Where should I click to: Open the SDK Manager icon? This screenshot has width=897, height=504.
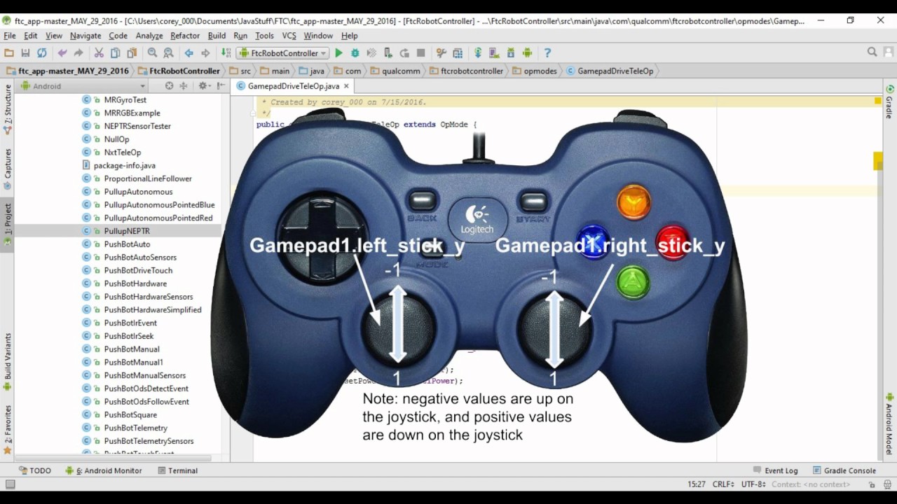click(511, 53)
